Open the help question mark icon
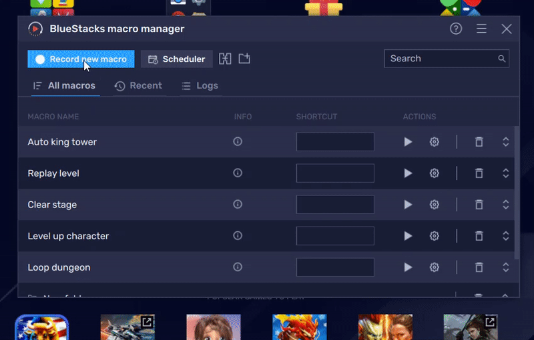Screen dimensions: 534x340 coord(456,29)
